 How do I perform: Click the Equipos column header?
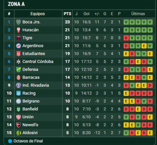click(x=37, y=14)
